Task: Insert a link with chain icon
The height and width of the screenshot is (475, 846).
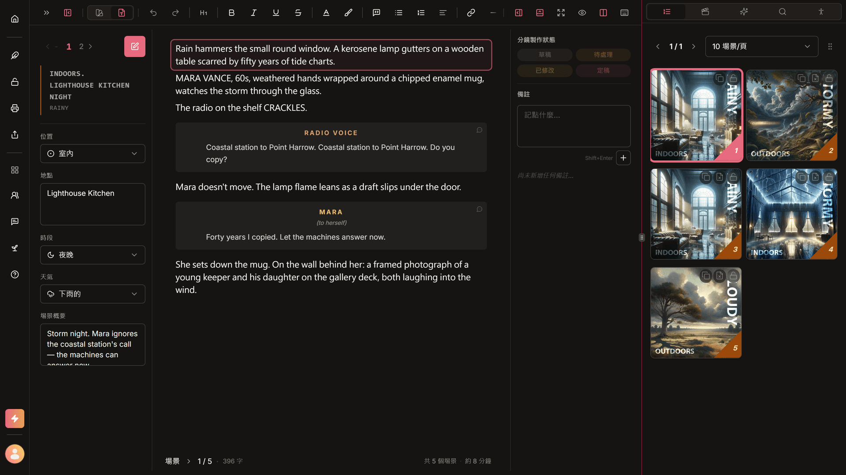Action: (471, 13)
